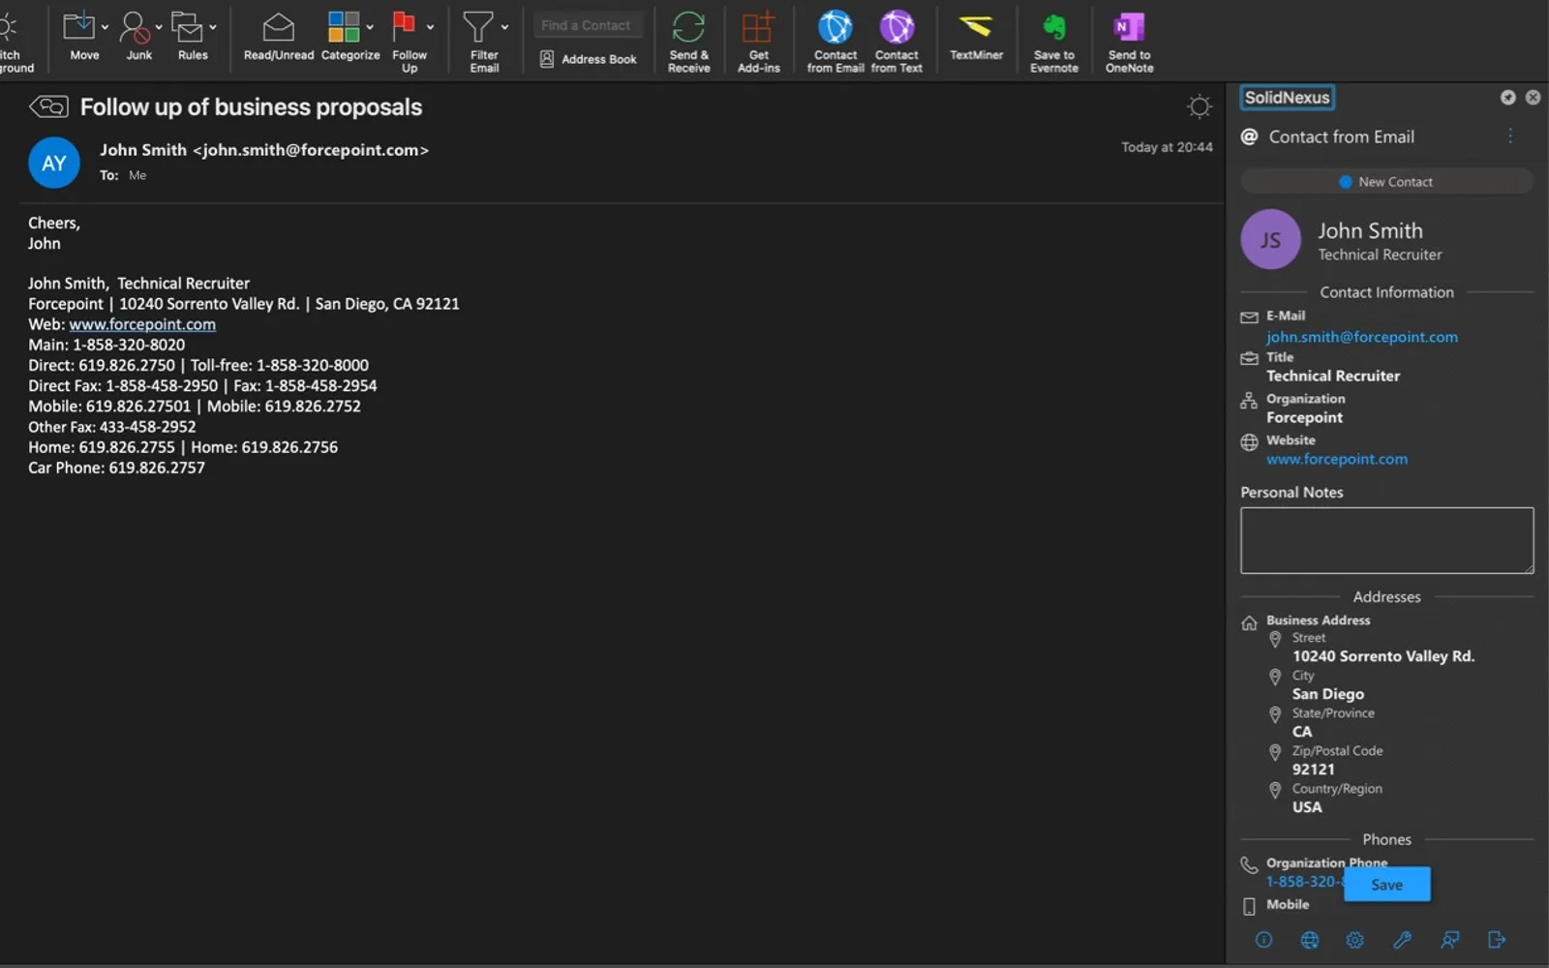Expand the Filter Email dropdown arrow
1549x968 pixels.
pos(504,27)
